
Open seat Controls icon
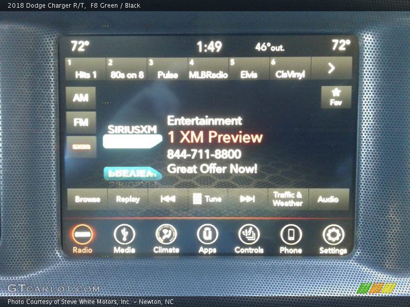pyautogui.click(x=249, y=235)
